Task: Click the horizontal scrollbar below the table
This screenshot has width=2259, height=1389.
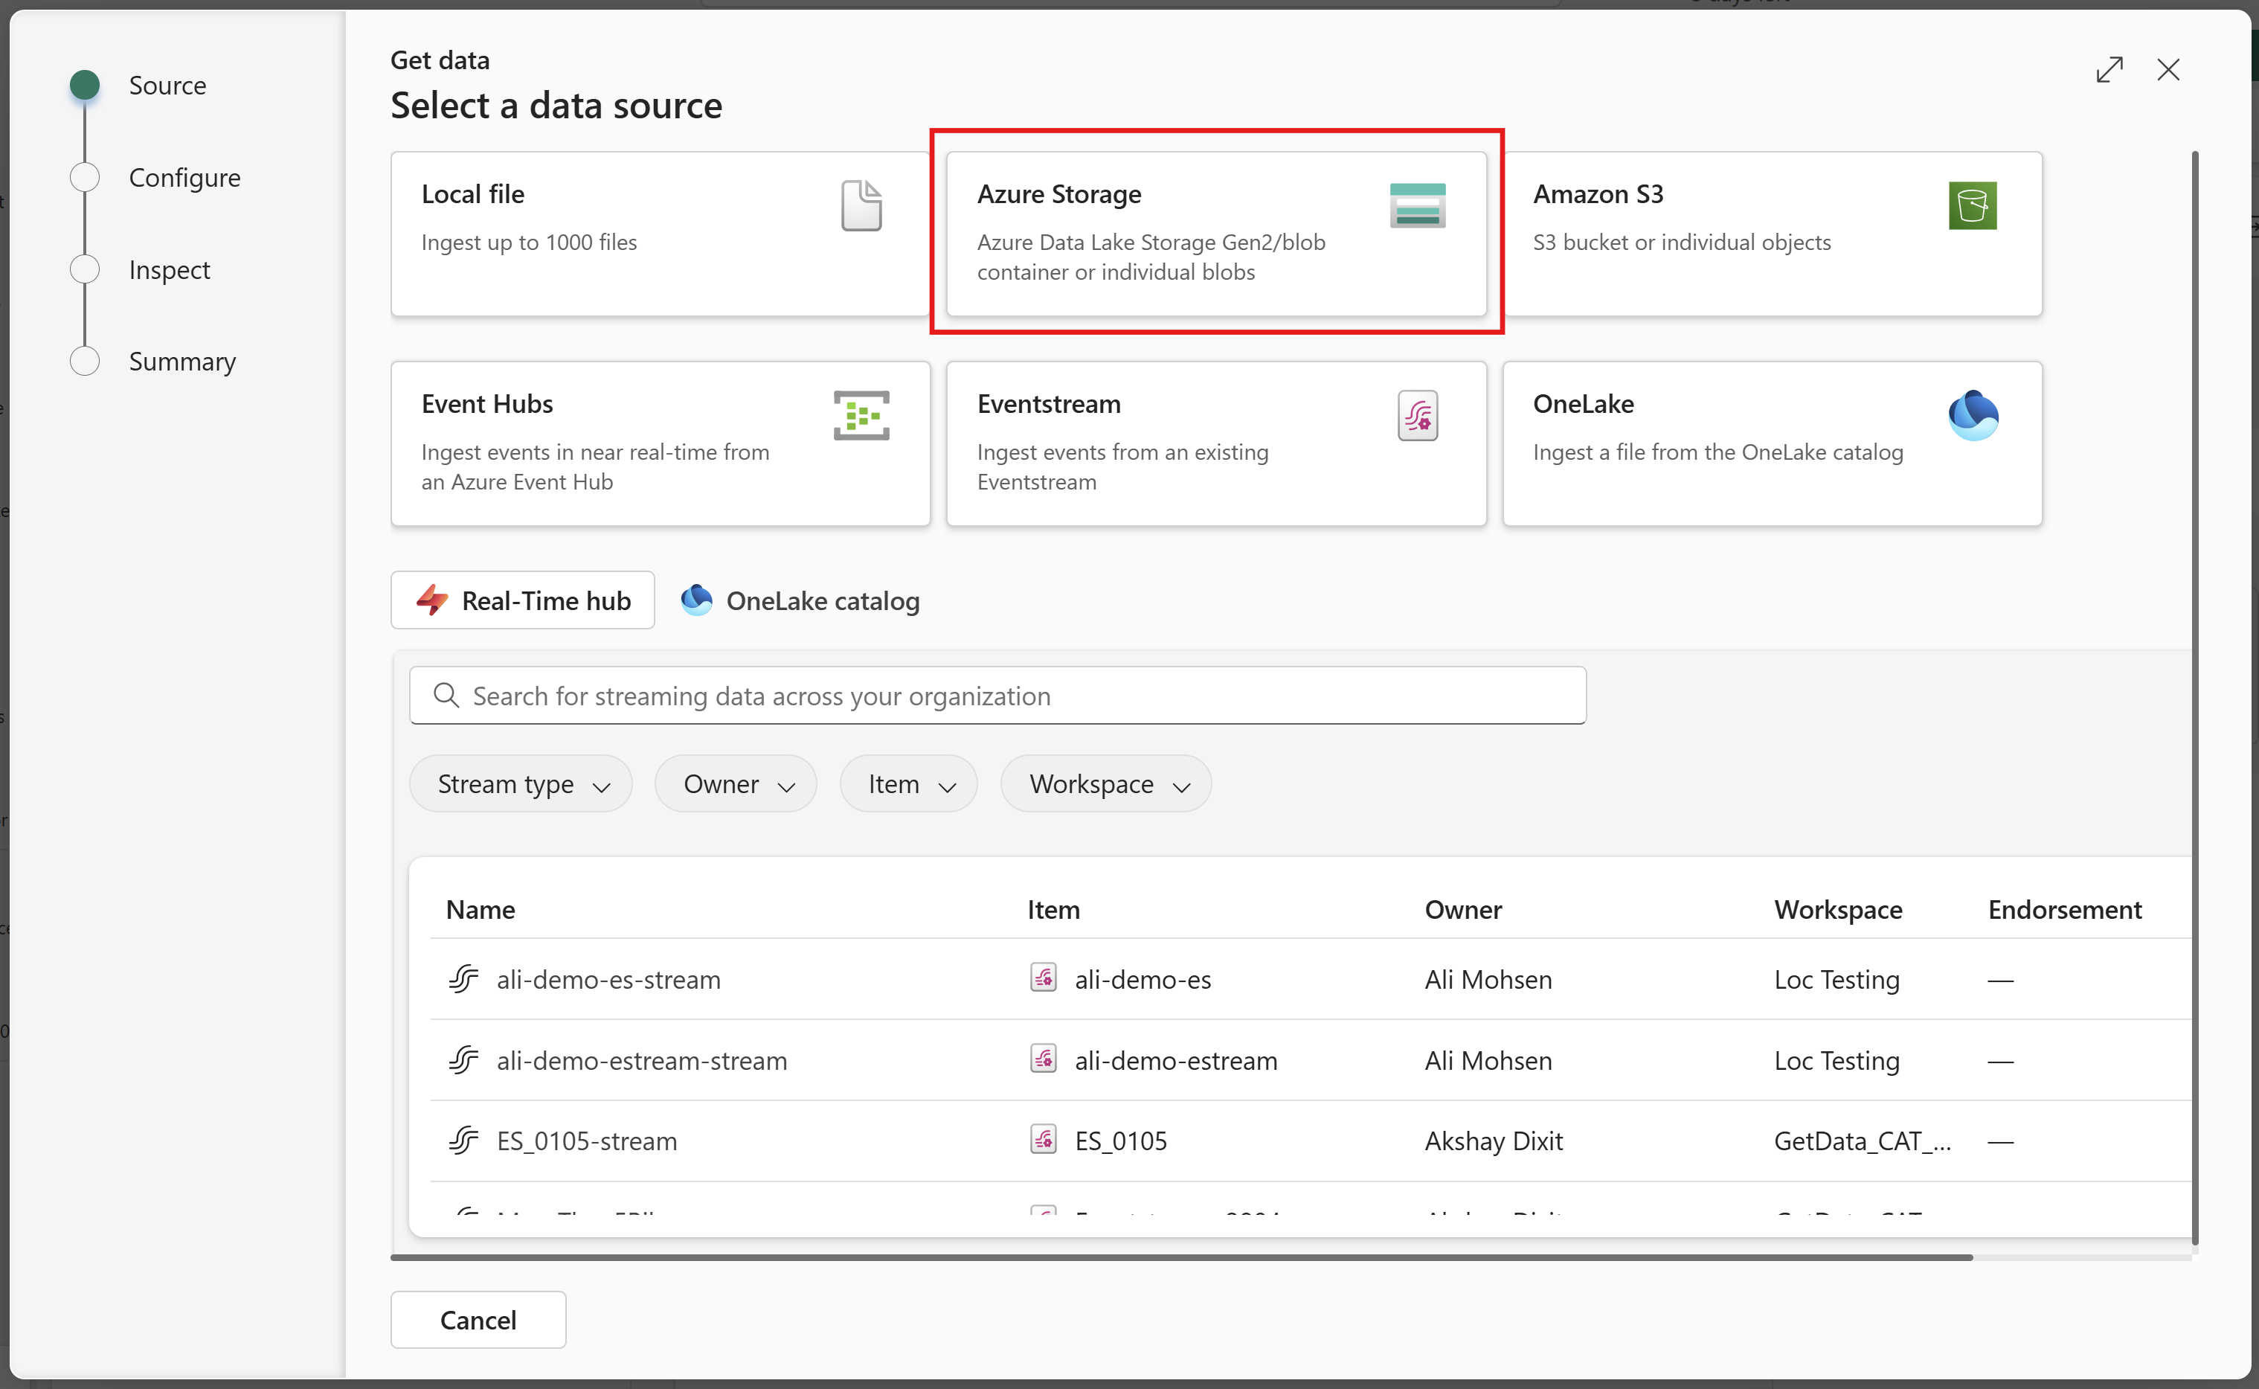Action: point(1181,1257)
